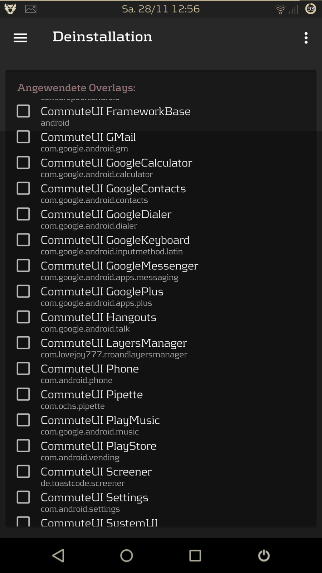Open the recent apps overview
The width and height of the screenshot is (322, 573).
[195, 555]
